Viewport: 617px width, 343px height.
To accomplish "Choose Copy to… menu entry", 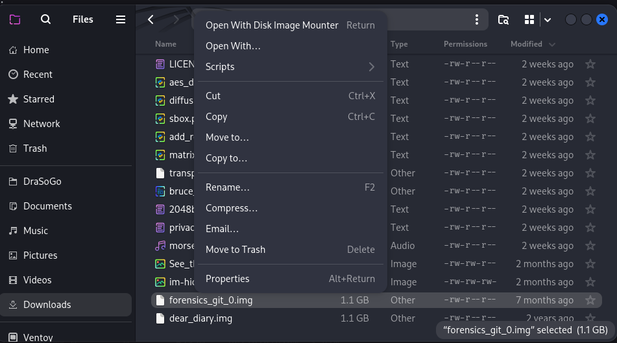I will tap(291, 158).
